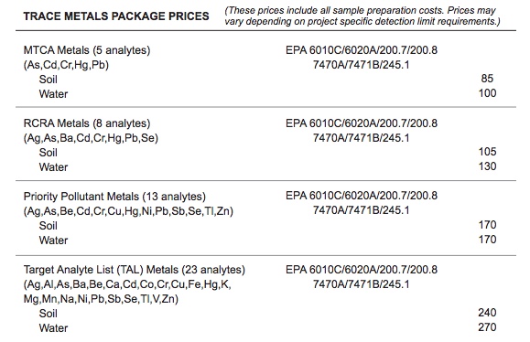Click the TAL water price 270

[x=487, y=327]
